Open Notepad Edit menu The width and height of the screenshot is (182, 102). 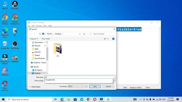33,26
